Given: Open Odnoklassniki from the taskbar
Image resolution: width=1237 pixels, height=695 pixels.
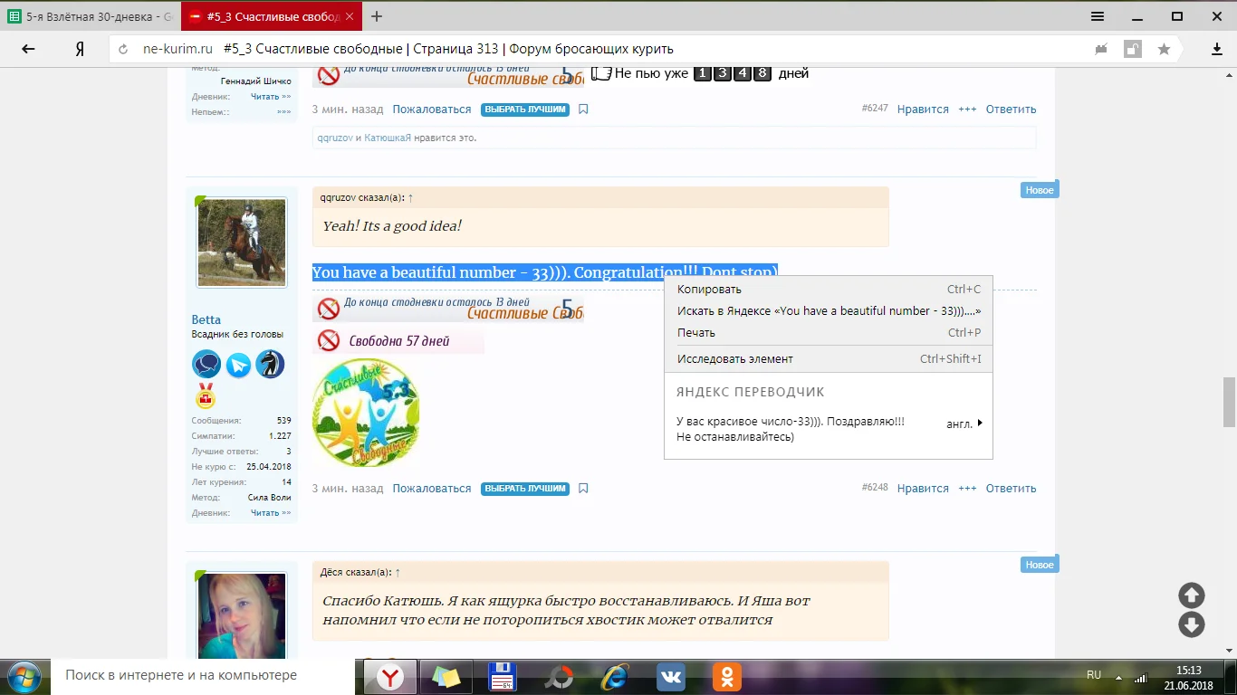Looking at the screenshot, I should tap(727, 676).
